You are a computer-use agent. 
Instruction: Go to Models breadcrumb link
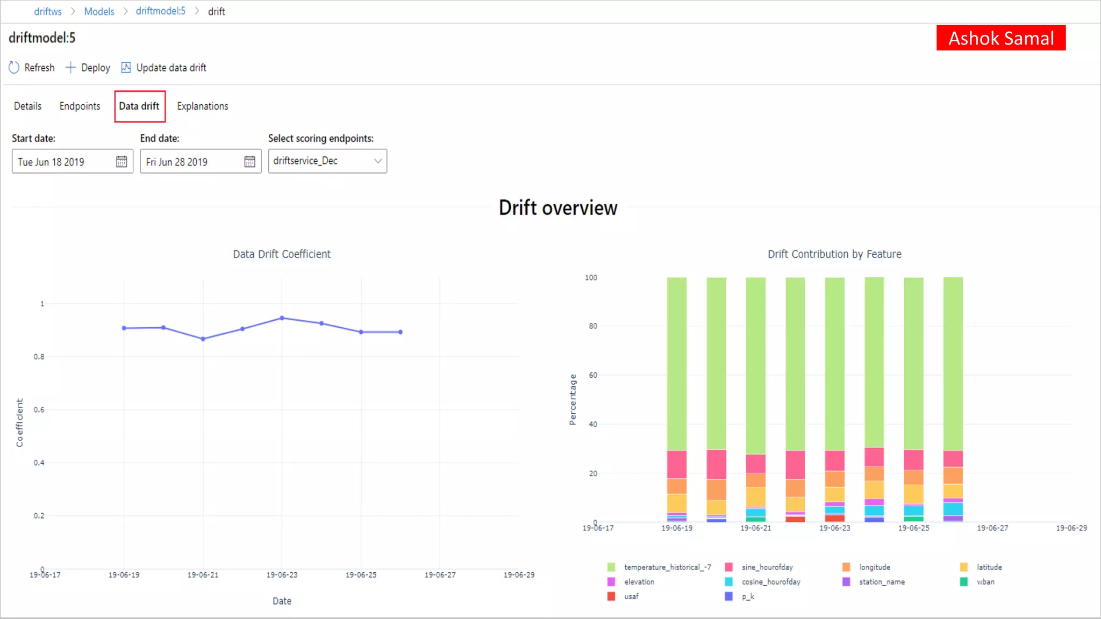click(99, 11)
